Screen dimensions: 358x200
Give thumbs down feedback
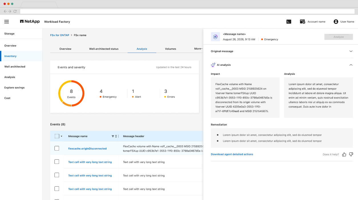pyautogui.click(x=351, y=154)
